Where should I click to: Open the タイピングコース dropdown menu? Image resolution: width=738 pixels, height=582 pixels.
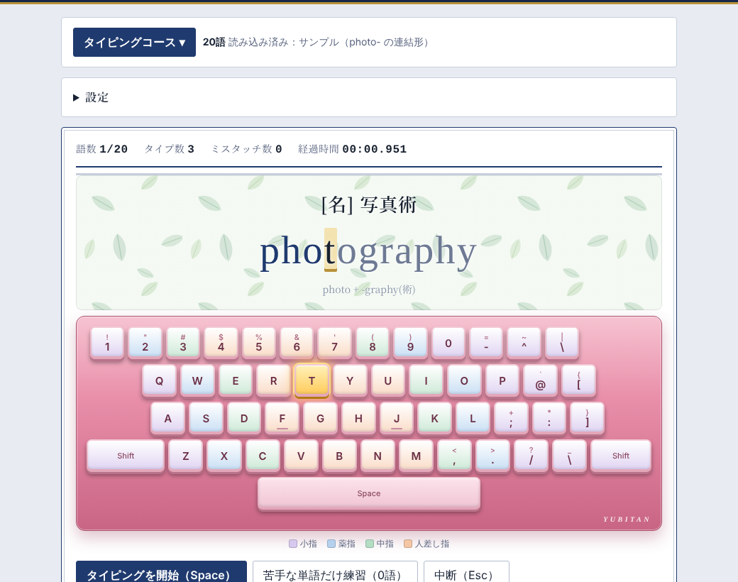pos(134,43)
